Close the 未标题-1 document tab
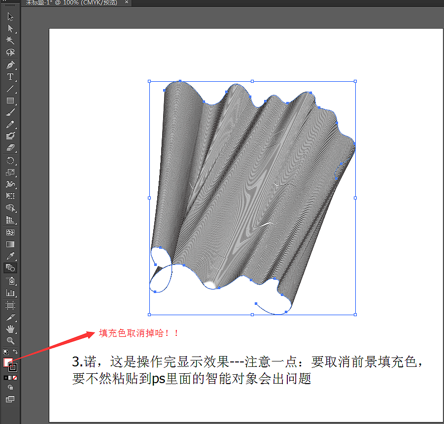Screen dimensions: 444x424 tap(127, 2)
